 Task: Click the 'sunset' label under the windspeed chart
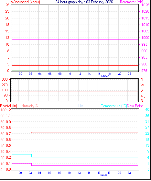pyautogui.click(x=104, y=76)
